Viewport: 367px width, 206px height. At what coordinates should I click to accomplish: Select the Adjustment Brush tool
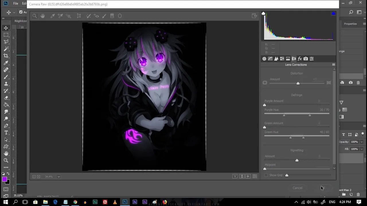click(x=104, y=16)
